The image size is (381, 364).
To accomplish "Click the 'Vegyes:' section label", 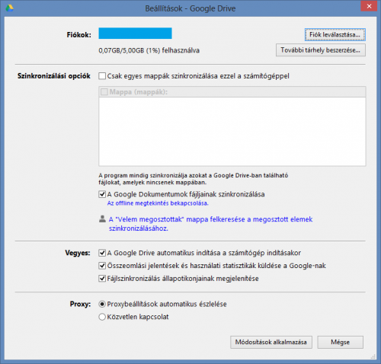I will [78, 253].
